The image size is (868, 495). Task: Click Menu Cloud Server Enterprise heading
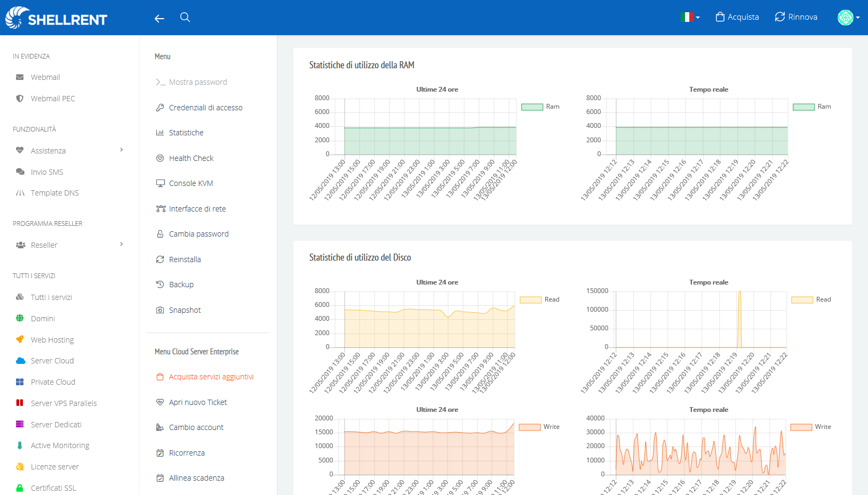coord(197,352)
